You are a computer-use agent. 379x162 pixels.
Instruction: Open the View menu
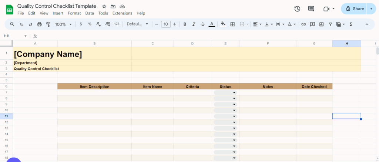44,13
